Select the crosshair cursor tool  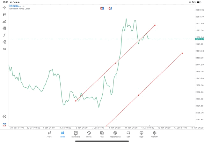tap(4, 7)
